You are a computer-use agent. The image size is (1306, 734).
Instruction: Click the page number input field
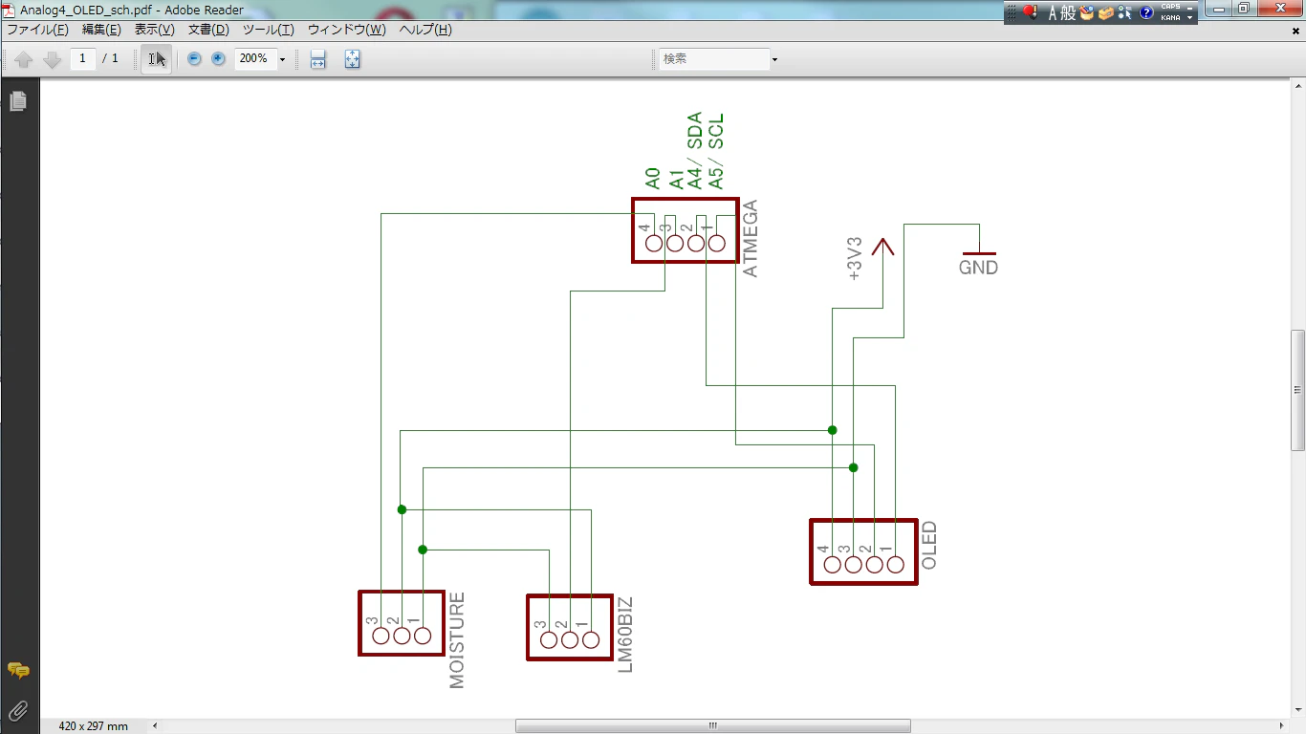coord(82,58)
